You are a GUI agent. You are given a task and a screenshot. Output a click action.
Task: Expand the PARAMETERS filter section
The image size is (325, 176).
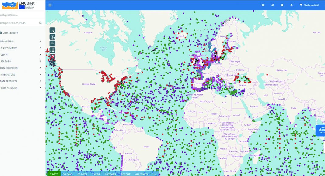point(21,41)
